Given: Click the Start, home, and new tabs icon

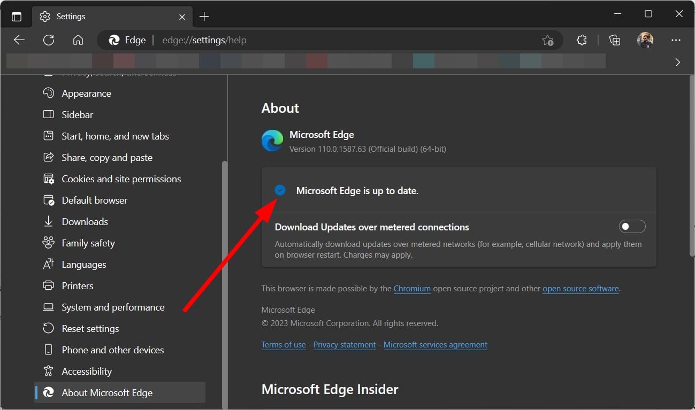Looking at the screenshot, I should coord(48,136).
